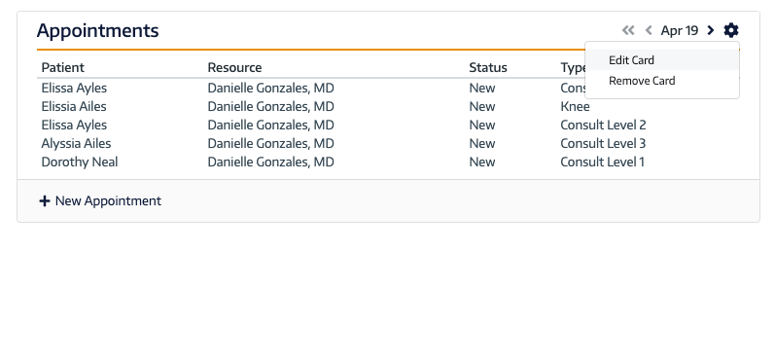Open the card settings gear icon

coord(731,31)
